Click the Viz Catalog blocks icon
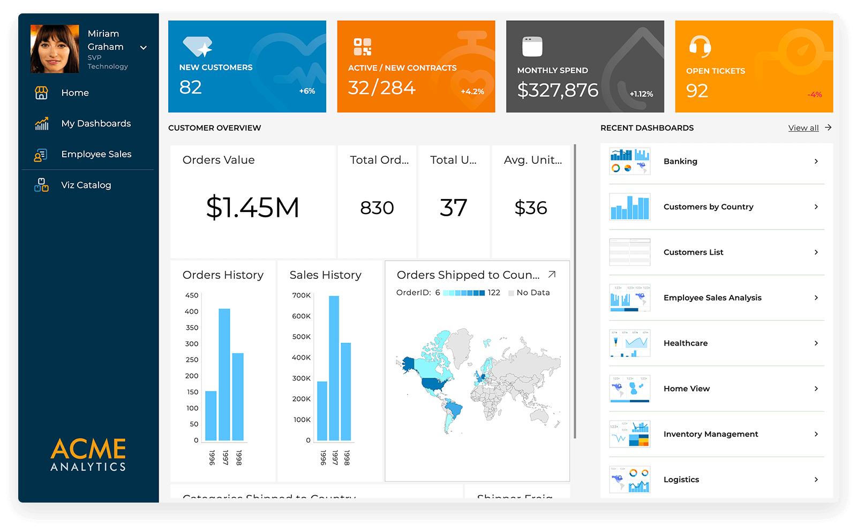The width and height of the screenshot is (857, 532). tap(41, 185)
